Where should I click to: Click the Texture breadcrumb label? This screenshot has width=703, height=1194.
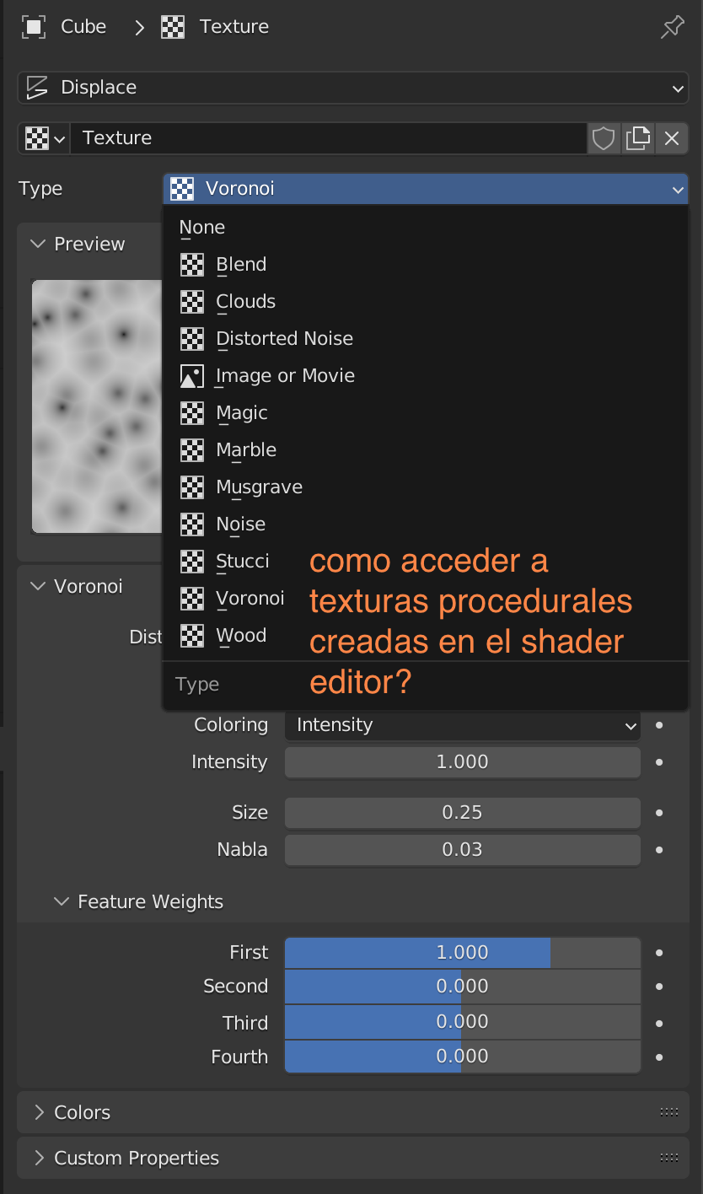tap(234, 27)
